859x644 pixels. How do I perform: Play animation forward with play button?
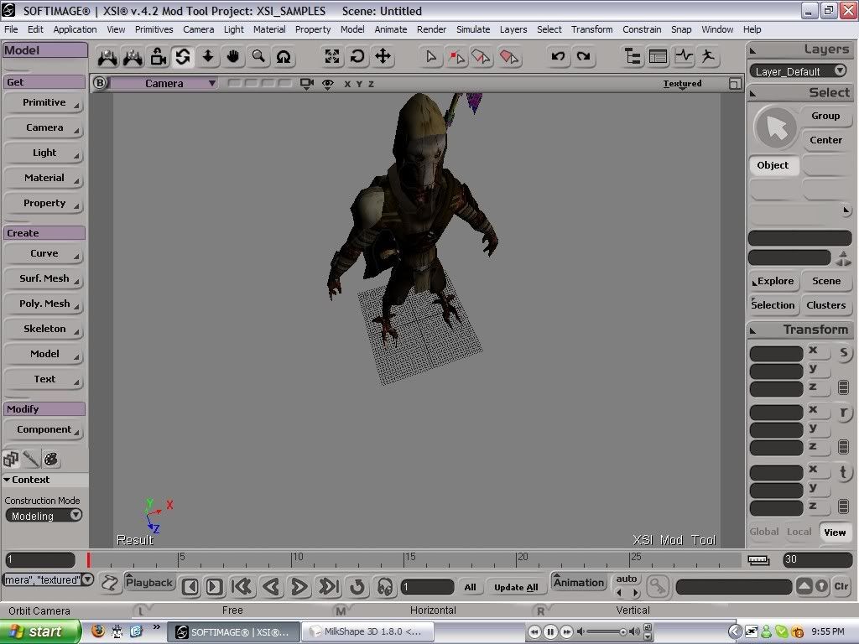pyautogui.click(x=299, y=587)
